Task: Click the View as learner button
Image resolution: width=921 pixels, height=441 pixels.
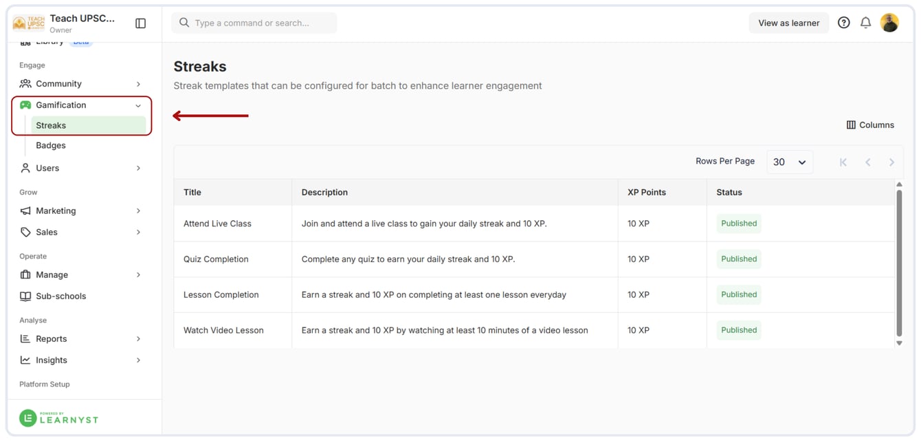Action: click(789, 23)
